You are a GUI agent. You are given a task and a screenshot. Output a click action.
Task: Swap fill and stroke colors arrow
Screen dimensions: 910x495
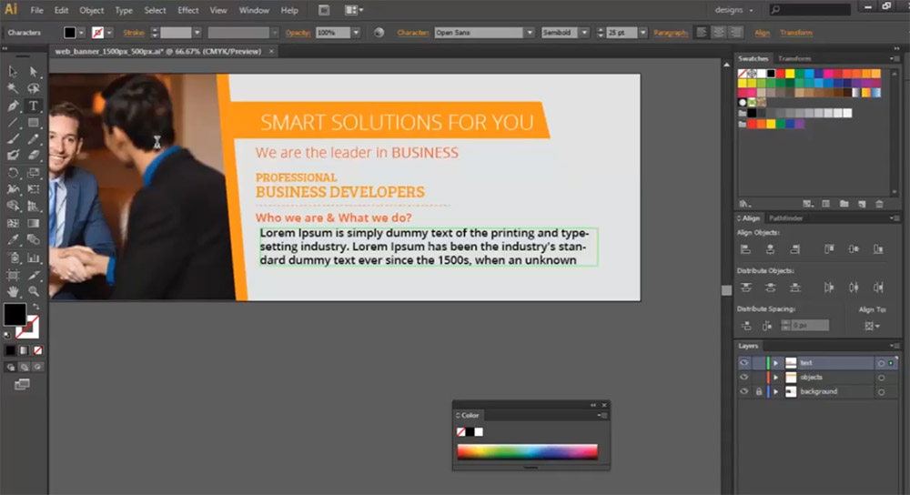click(36, 306)
